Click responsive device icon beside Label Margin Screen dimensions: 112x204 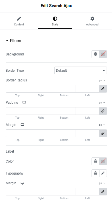22,183
